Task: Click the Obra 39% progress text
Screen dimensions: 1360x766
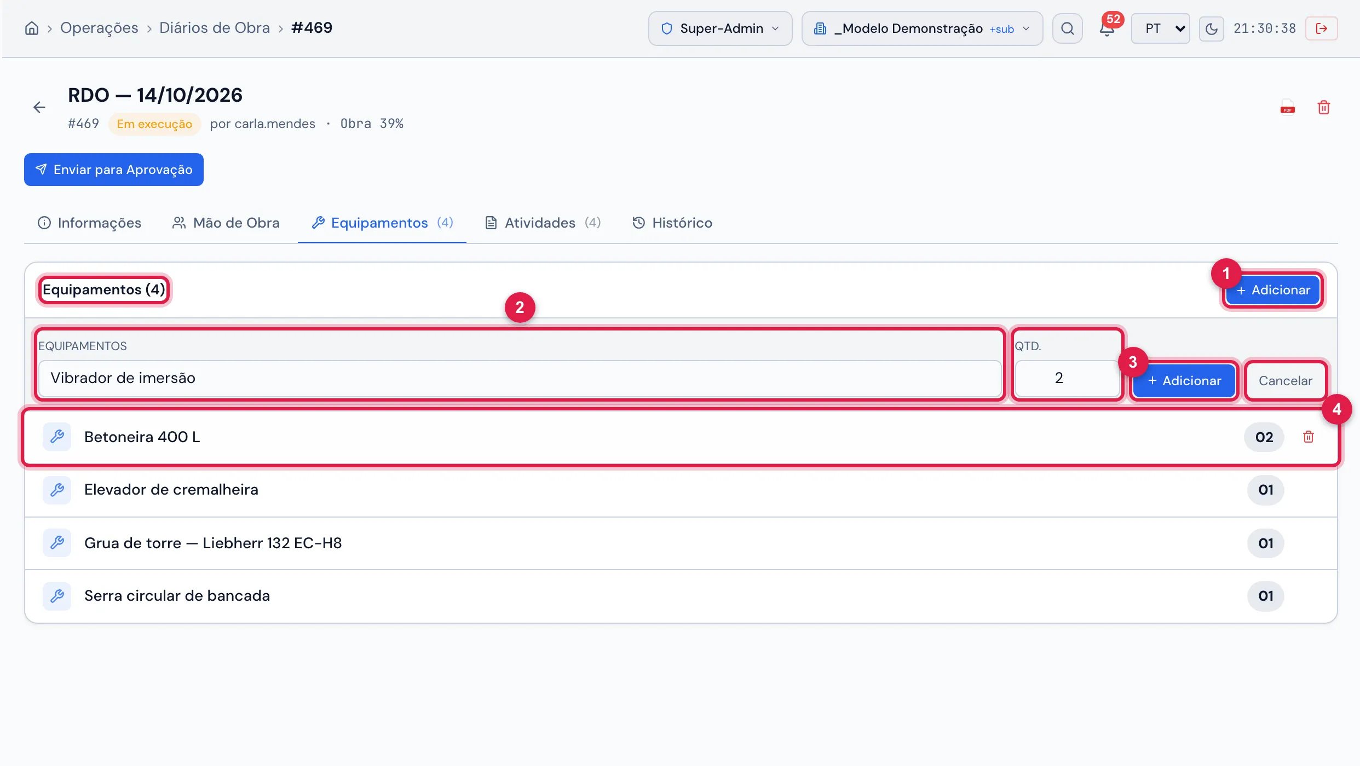Action: pyautogui.click(x=372, y=124)
